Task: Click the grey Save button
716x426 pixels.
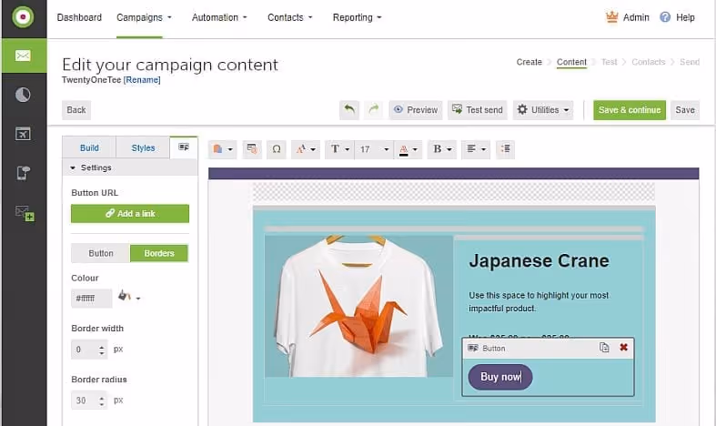Action: (x=685, y=110)
